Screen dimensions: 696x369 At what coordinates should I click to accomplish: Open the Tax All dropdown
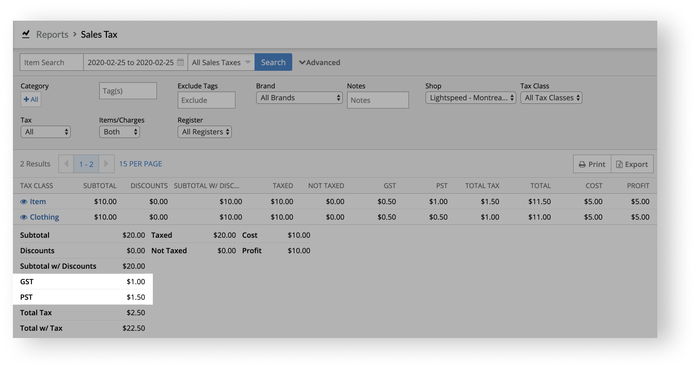click(x=45, y=132)
